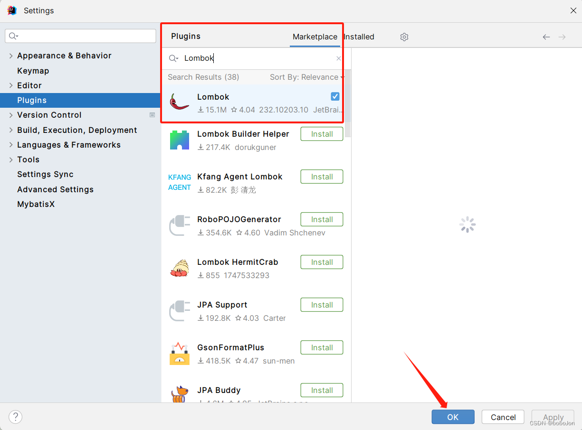582x430 pixels.
Task: Click the RoboPOJOGenerator plugin title
Action: [239, 219]
